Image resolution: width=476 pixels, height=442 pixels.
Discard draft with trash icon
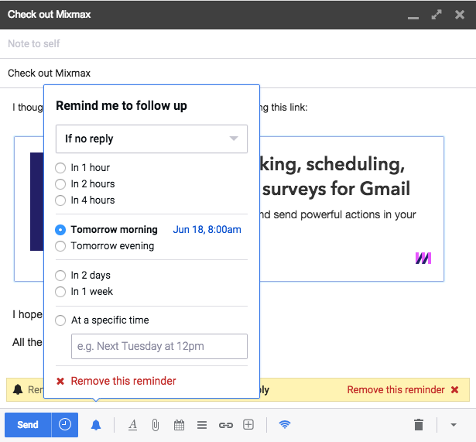419,424
